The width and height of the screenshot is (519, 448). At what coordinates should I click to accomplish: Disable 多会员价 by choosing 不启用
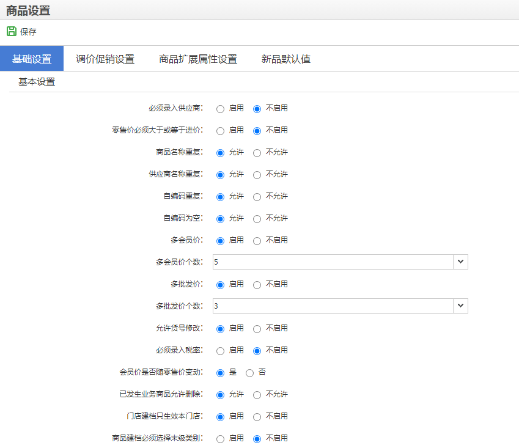pos(257,241)
